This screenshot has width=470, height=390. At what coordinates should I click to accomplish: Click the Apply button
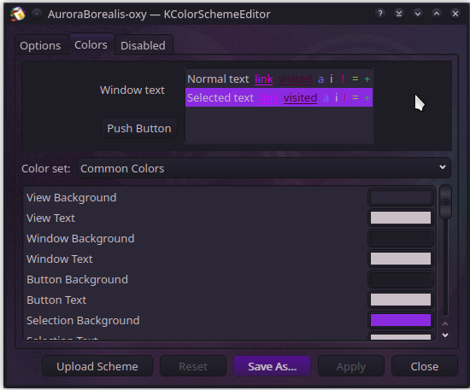click(351, 366)
